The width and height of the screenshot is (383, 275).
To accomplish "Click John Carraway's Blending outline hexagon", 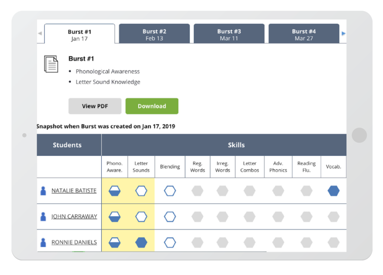I will (x=170, y=217).
